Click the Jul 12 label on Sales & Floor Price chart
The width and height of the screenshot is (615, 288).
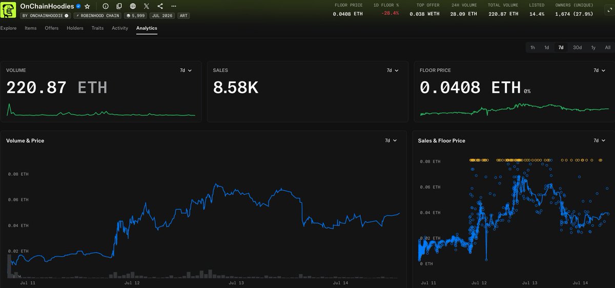coord(479,282)
